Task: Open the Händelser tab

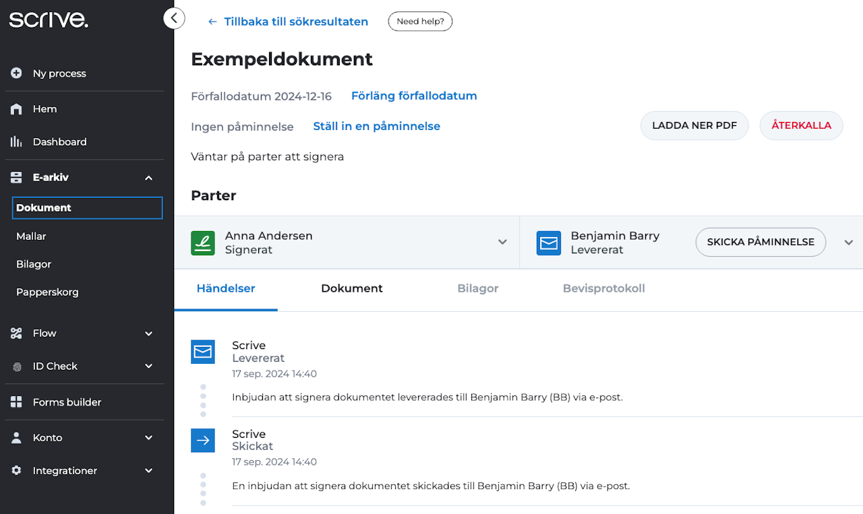Action: [x=226, y=288]
